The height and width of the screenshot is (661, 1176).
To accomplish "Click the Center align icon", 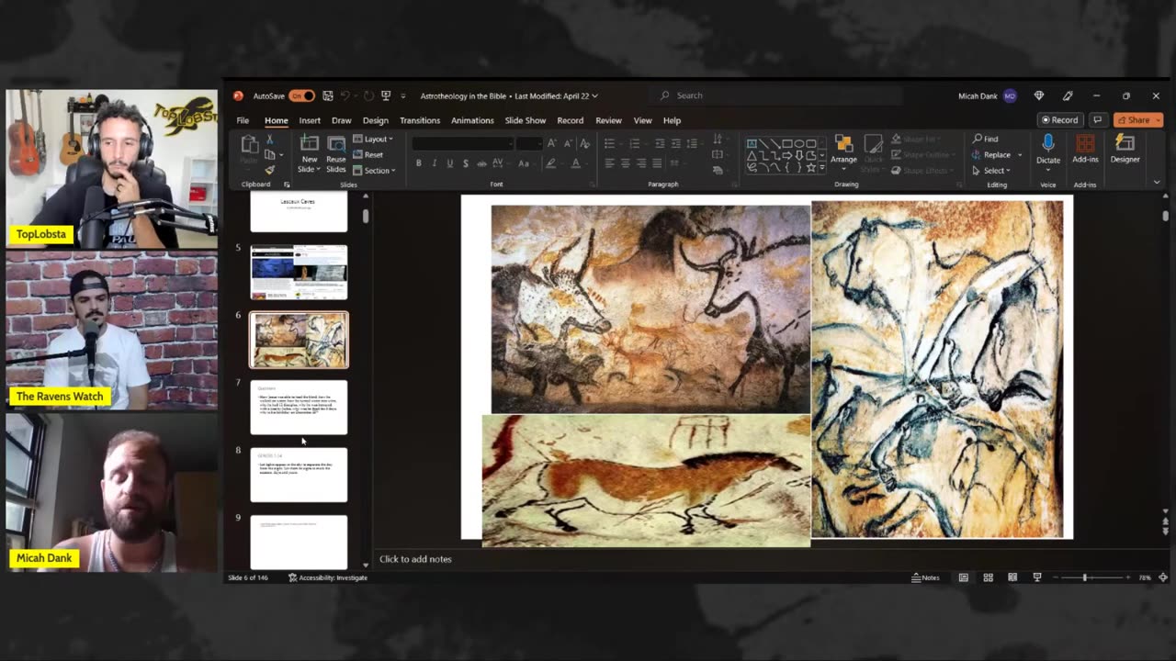I will click(x=626, y=163).
